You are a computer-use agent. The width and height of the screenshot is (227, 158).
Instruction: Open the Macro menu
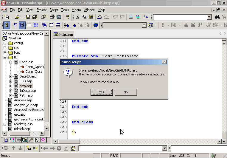(76, 10)
